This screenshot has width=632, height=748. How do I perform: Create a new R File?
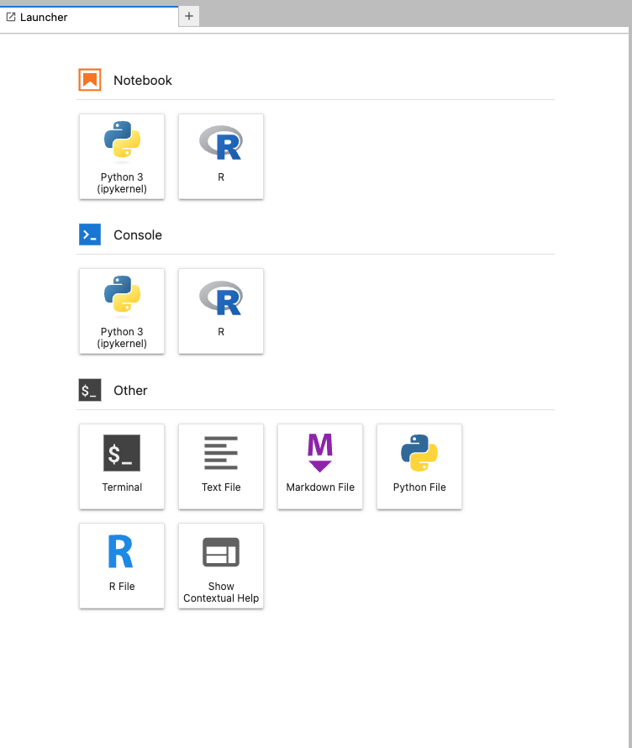122,566
